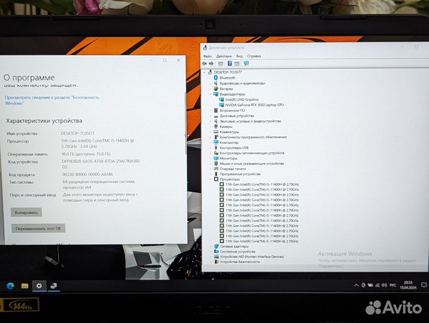Select Очереди печати category

pyautogui.click(x=233, y=169)
